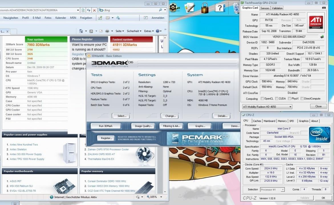Switch to the Validation tab in GPU-Z

277,8
